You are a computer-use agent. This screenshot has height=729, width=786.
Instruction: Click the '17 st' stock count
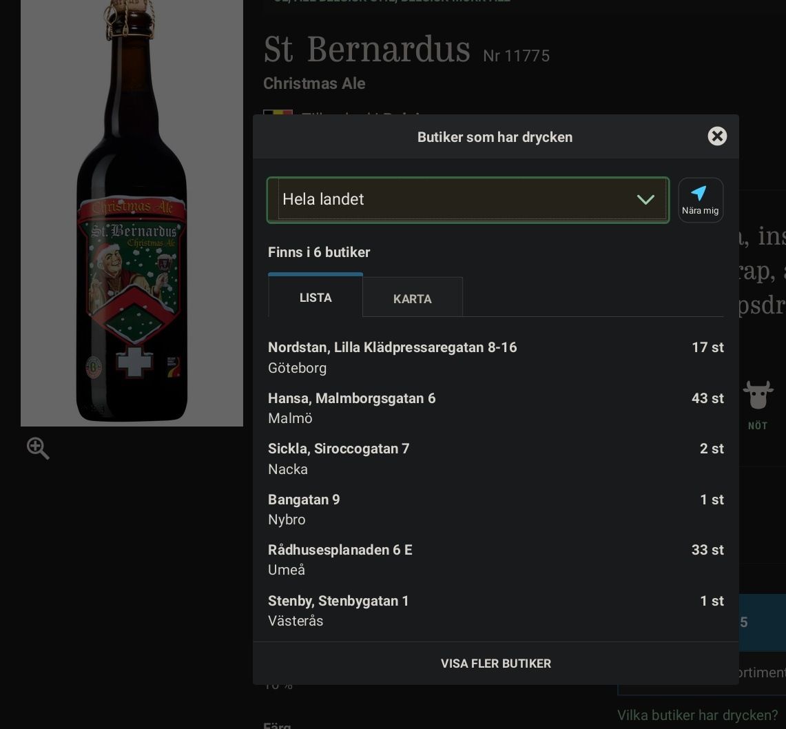[707, 347]
